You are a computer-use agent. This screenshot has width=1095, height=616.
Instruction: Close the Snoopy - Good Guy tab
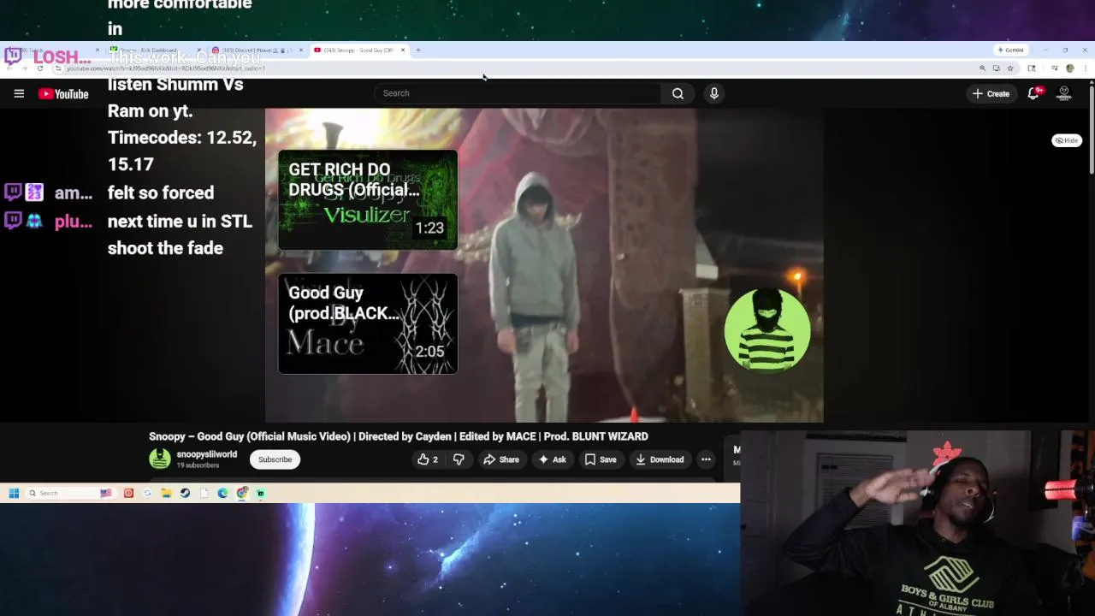point(403,50)
